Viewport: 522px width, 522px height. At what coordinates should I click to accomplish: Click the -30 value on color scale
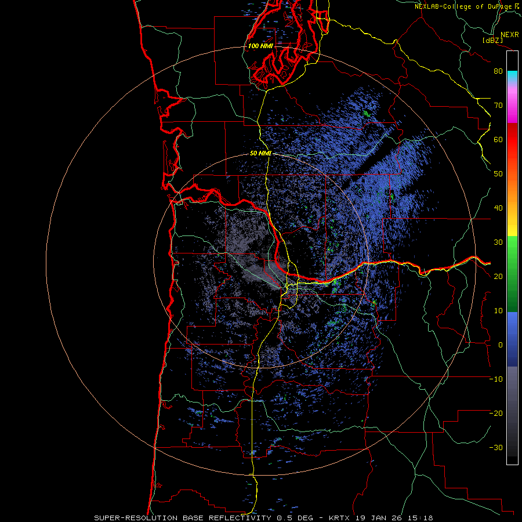click(496, 447)
